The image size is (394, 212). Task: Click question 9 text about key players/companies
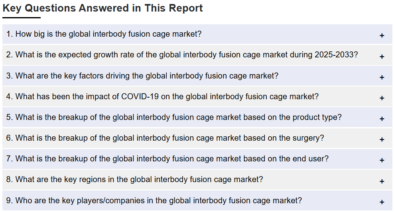pyautogui.click(x=154, y=201)
